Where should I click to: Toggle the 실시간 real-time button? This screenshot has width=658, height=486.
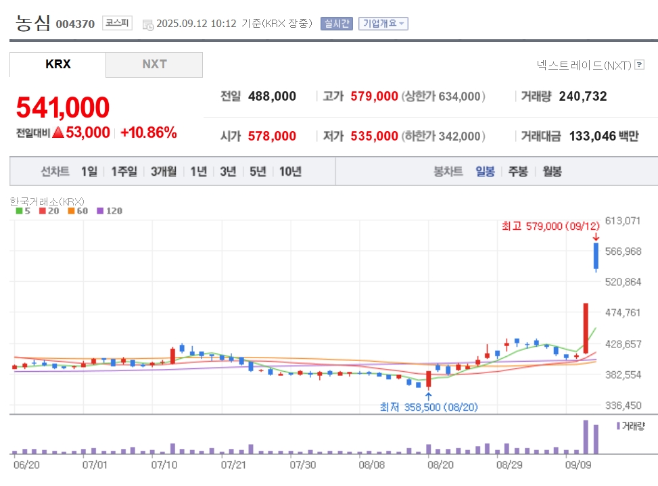click(x=337, y=24)
